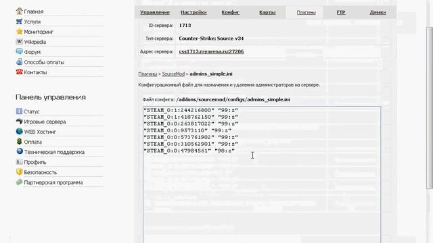
Task: Click server address css1713.myarena.ru:27206 link
Action: (211, 51)
